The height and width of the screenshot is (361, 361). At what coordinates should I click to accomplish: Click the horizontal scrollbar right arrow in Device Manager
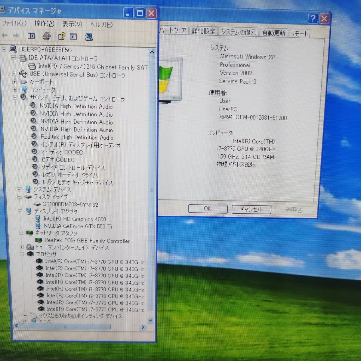click(143, 327)
